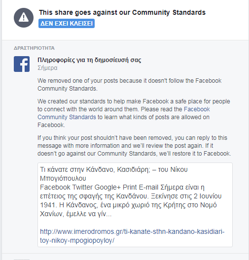Click the Πληροφορίες για τη δημοσίευσή σας title
Image resolution: width=249 pixels, height=260 pixels.
pos(89,60)
